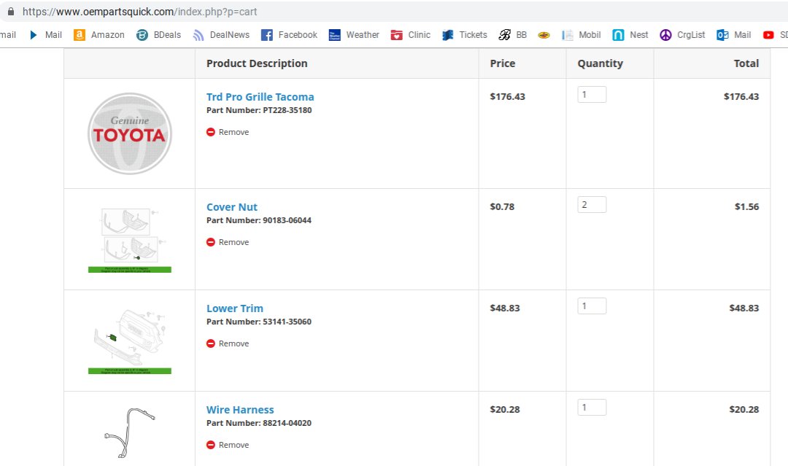The height and width of the screenshot is (466, 788).
Task: Click the $1.56 total for Cover Nut
Action: pyautogui.click(x=747, y=206)
